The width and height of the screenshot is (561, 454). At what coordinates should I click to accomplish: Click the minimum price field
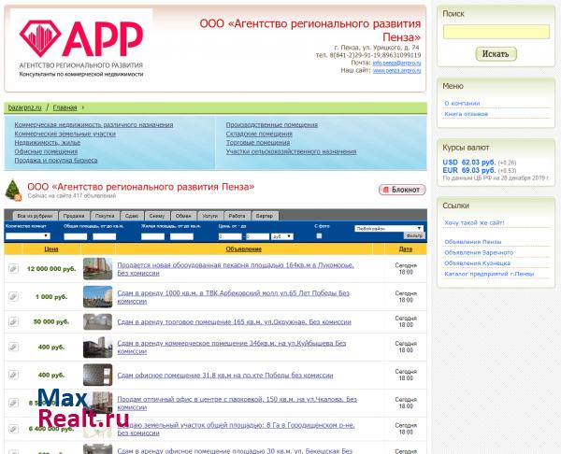(x=230, y=236)
